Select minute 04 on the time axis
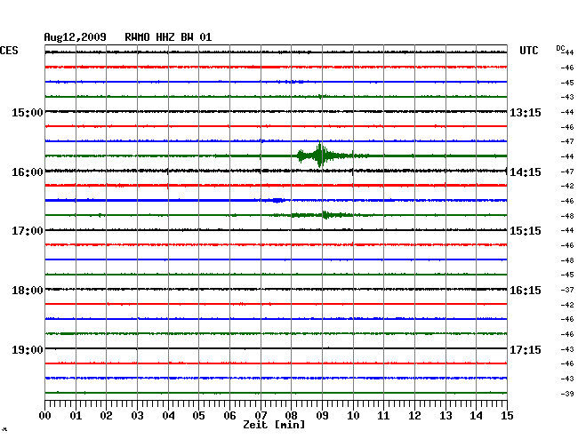Image resolution: width=578 pixels, height=439 pixels. click(x=168, y=415)
